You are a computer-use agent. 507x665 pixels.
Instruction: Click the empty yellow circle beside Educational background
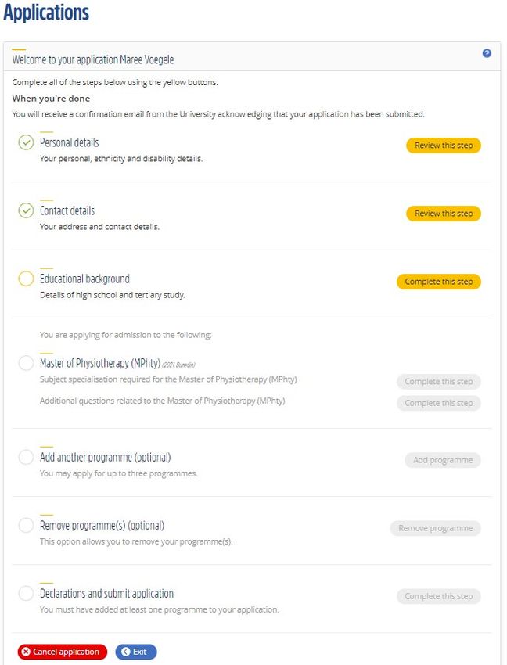[26, 279]
